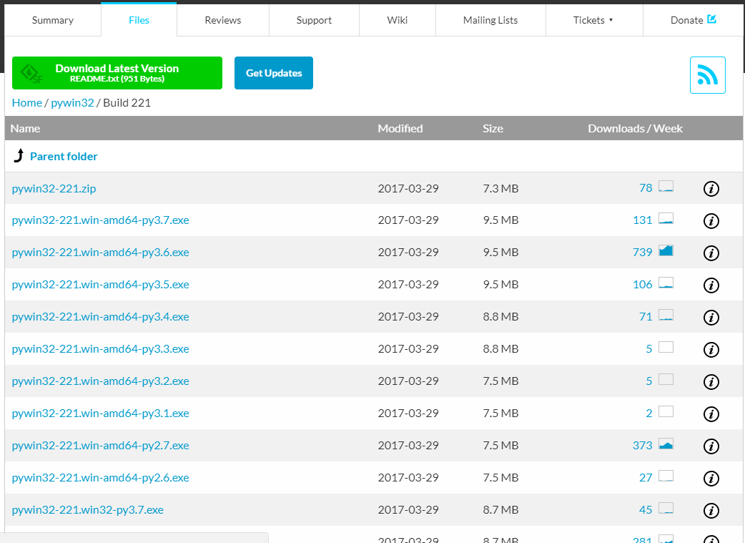Show info for win-amd64-py3.4.exe file
The height and width of the screenshot is (543, 745).
711,318
